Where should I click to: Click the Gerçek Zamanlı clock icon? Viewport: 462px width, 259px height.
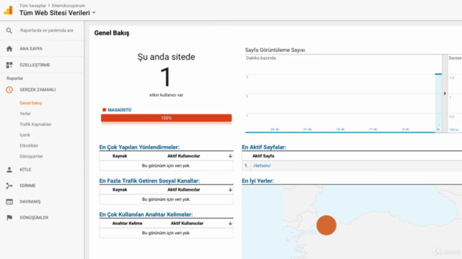(9, 89)
